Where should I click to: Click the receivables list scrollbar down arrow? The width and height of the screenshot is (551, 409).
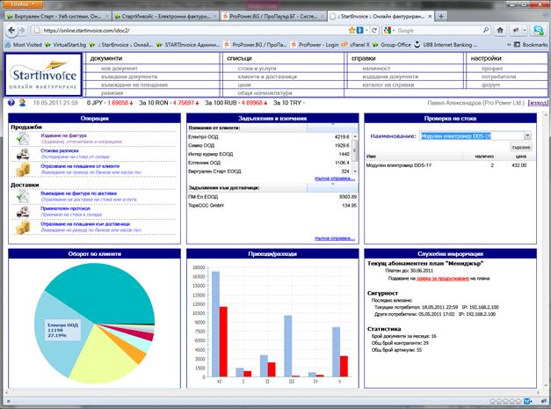[x=355, y=172]
